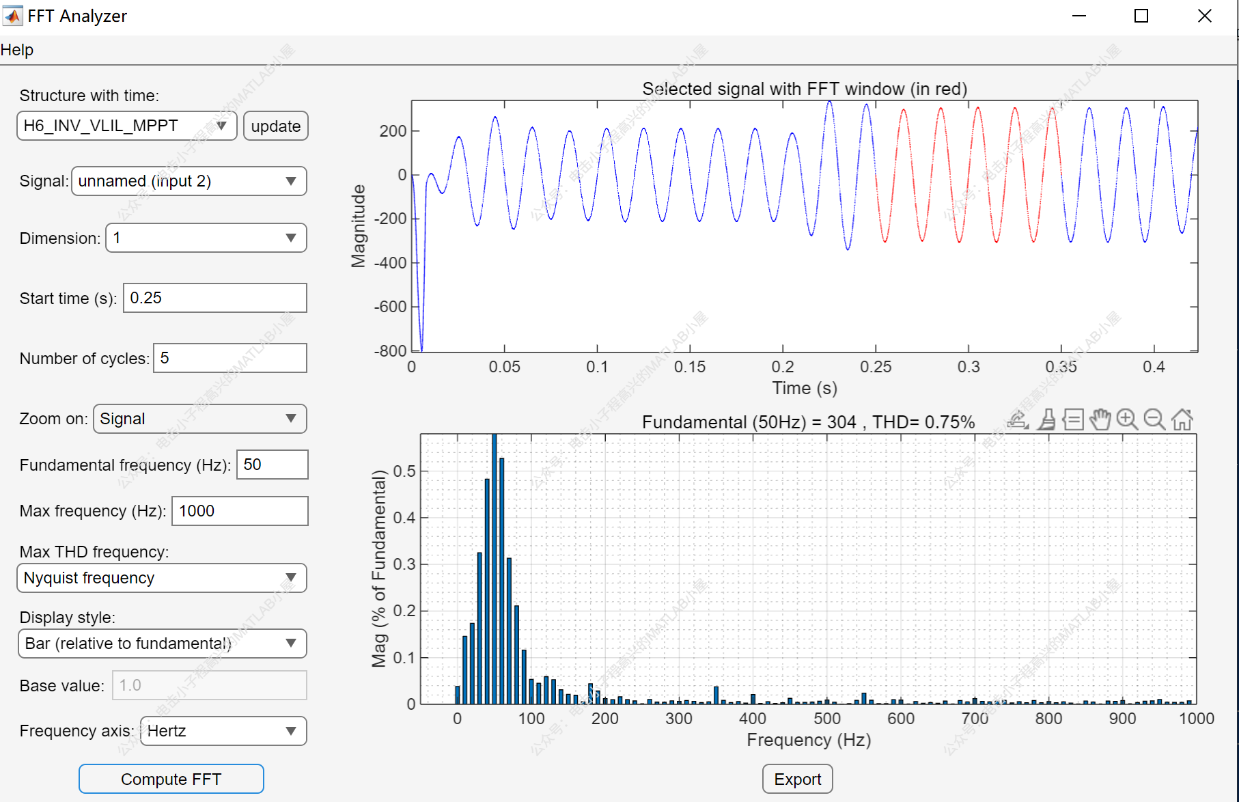This screenshot has height=802, width=1239.
Task: Click the Fundamental frequency field
Action: [x=273, y=465]
